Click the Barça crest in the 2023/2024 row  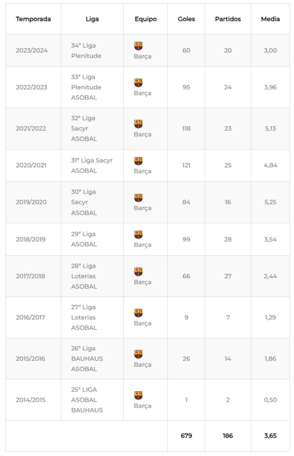click(x=138, y=45)
